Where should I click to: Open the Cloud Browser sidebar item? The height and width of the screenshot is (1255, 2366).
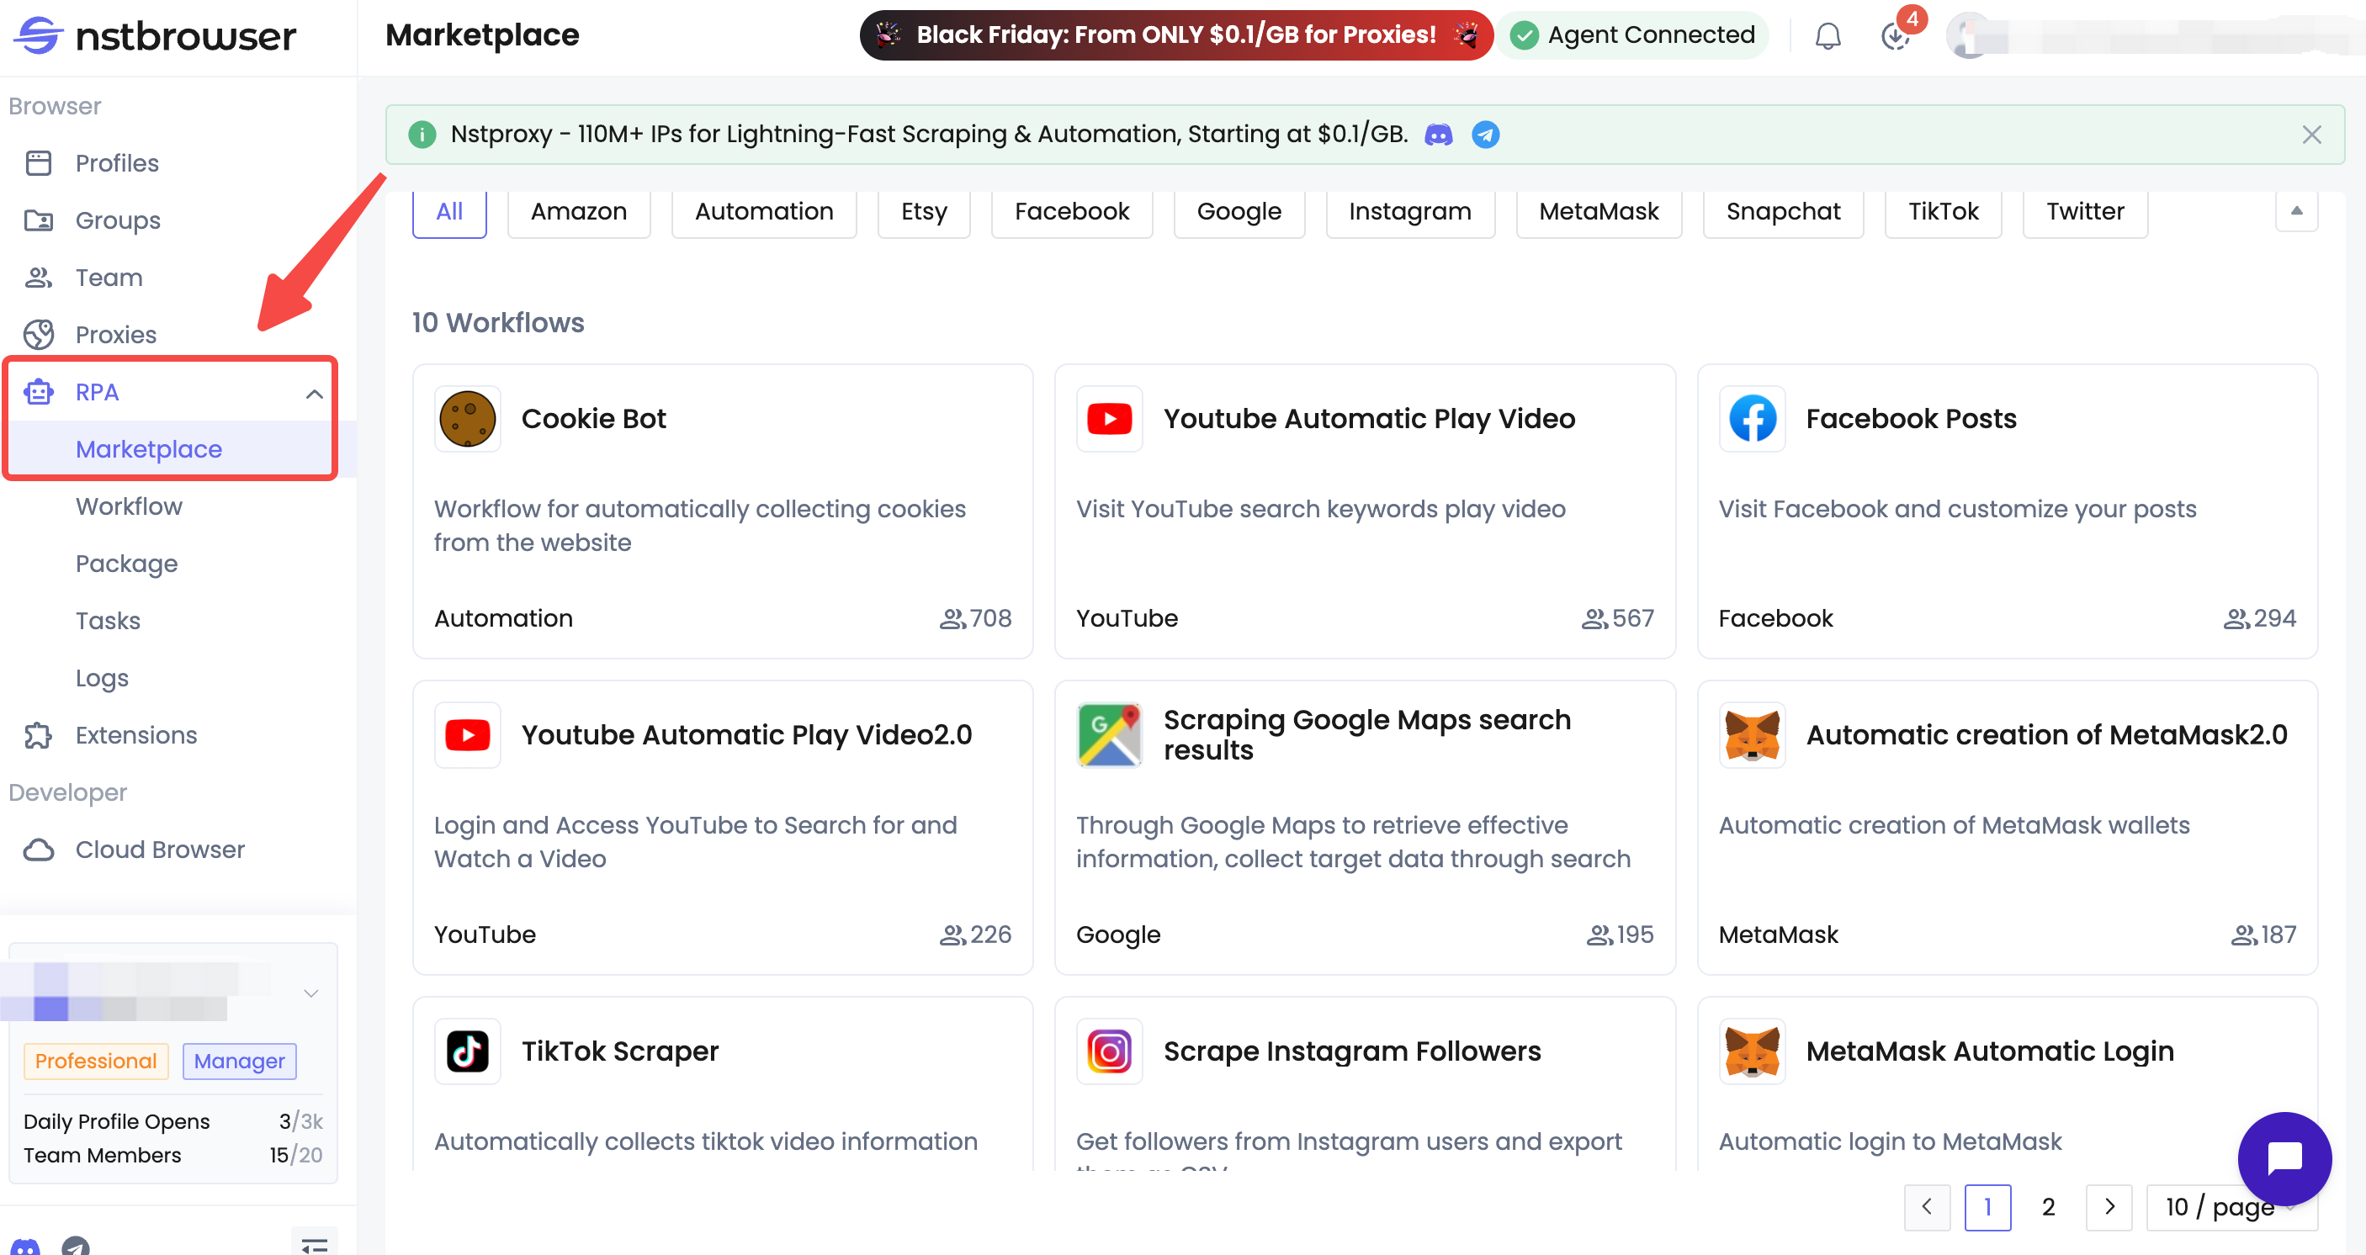tap(159, 850)
